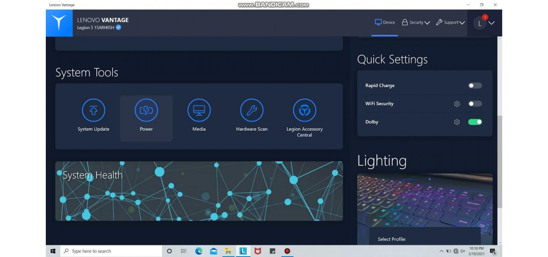The image size is (548, 257).
Task: Switch to the Device tab
Action: tap(385, 23)
